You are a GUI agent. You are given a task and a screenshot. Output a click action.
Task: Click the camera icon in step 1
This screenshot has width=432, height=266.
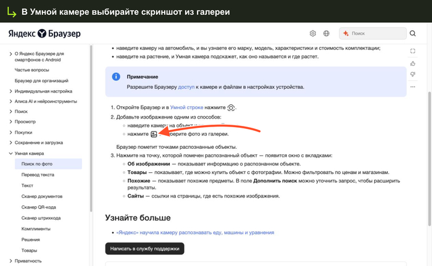[x=231, y=107]
